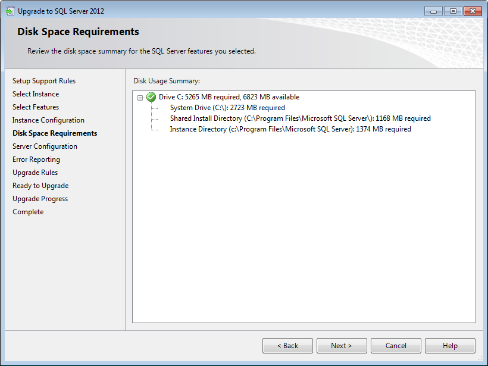The height and width of the screenshot is (366, 488).
Task: Select the Instance Configuration step
Action: click(x=48, y=120)
